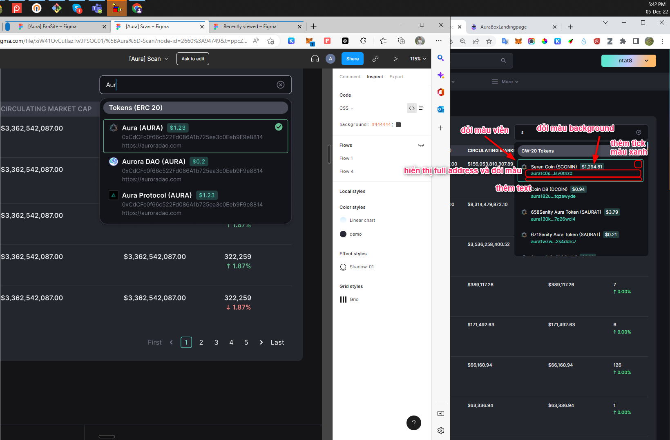Screen dimensions: 670x440
Task: Select the Aurora DAO (AURA) result
Action: (196, 170)
